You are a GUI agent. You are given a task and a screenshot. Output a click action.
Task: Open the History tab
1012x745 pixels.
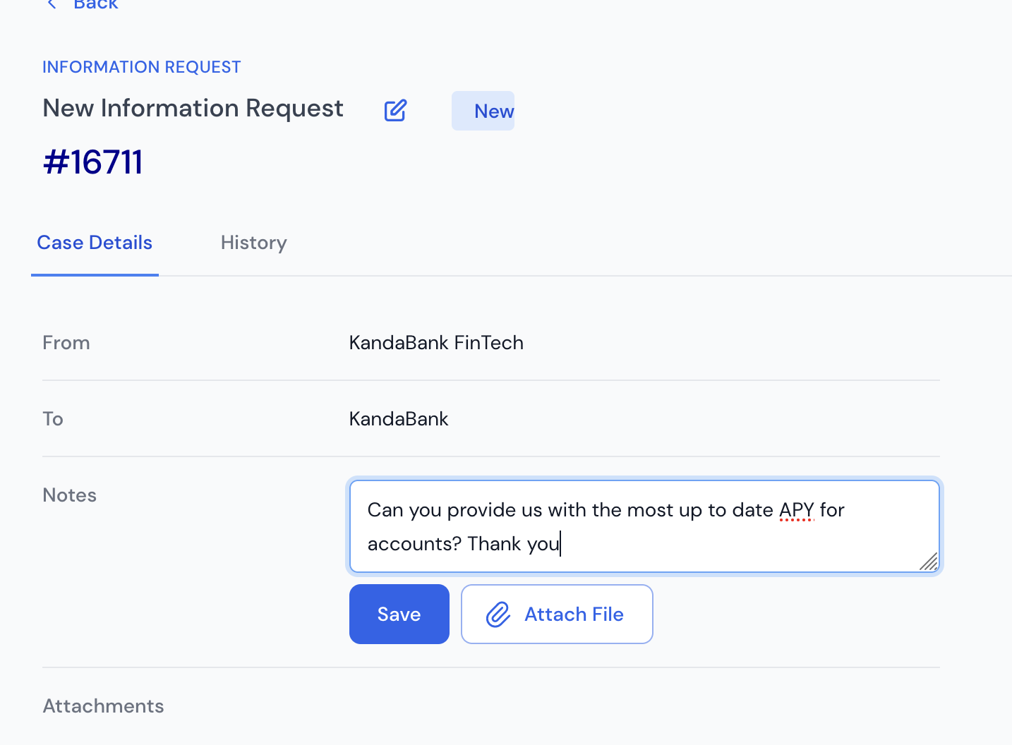click(x=254, y=243)
